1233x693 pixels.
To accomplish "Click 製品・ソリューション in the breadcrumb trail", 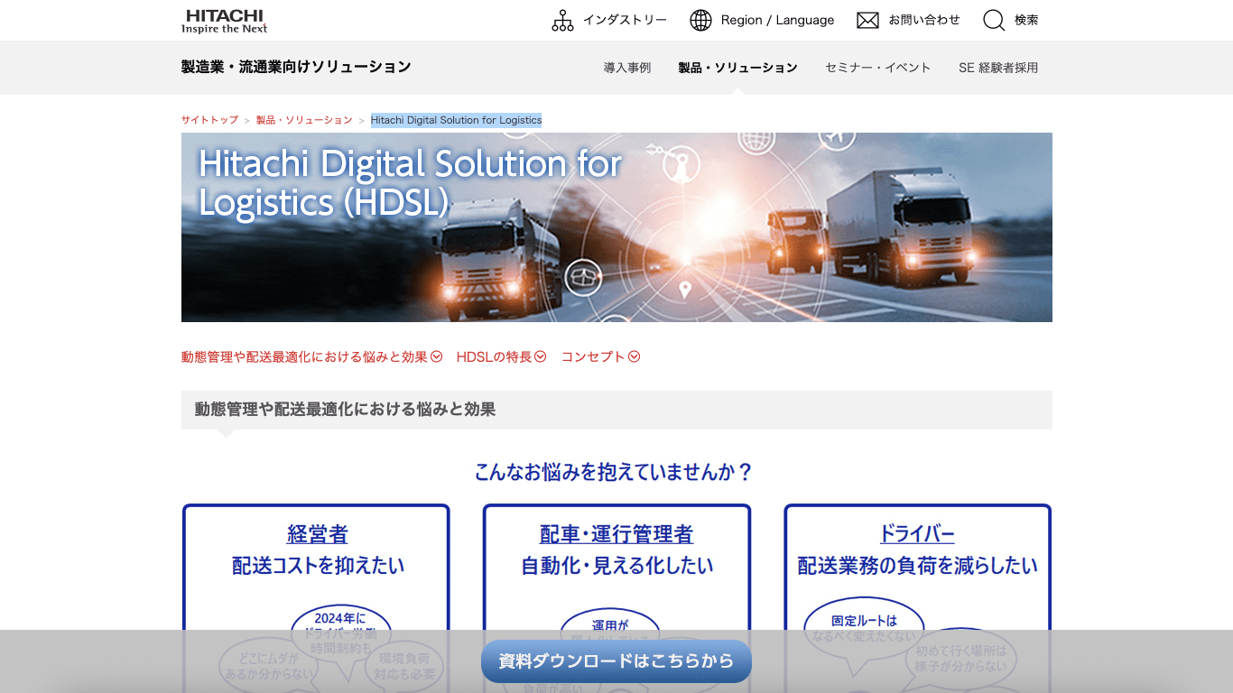I will 305,119.
